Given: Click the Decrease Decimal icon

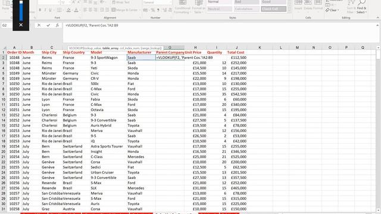Looking at the screenshot, I should click(170, 10).
